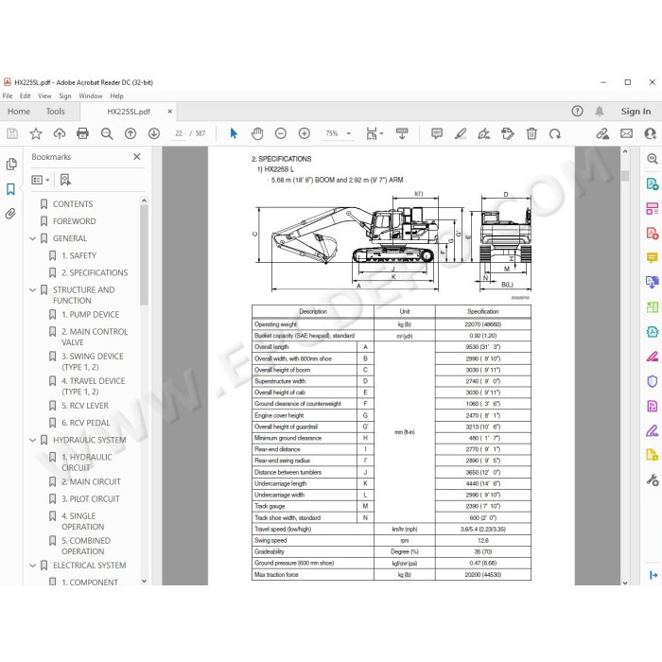This screenshot has height=662, width=662.
Task: Switch to the Tools tab
Action: [55, 112]
